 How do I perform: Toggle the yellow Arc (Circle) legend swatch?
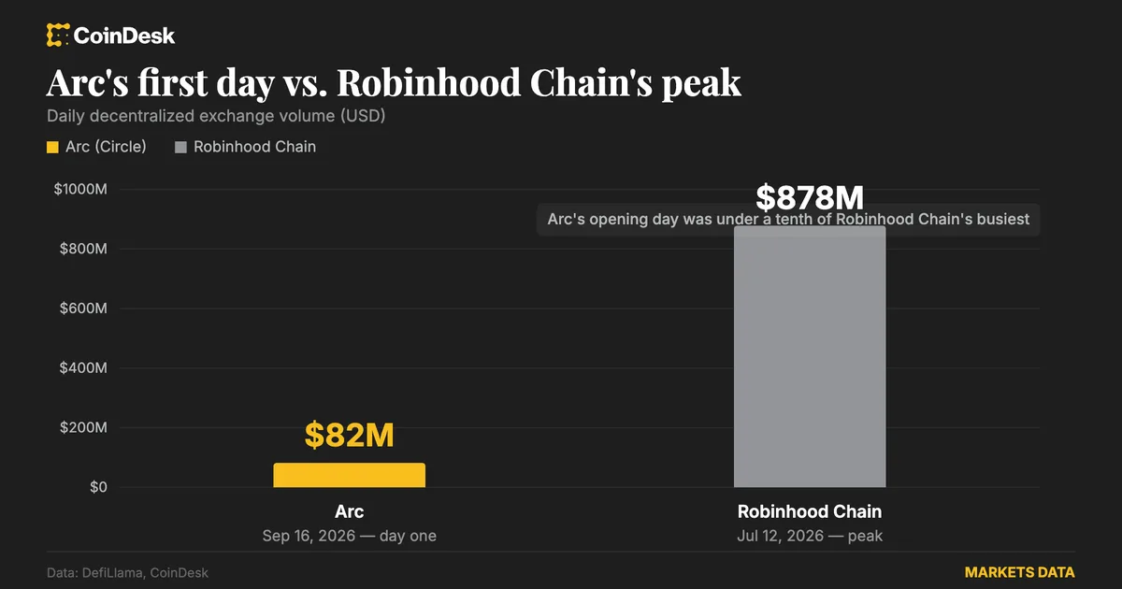(x=52, y=147)
